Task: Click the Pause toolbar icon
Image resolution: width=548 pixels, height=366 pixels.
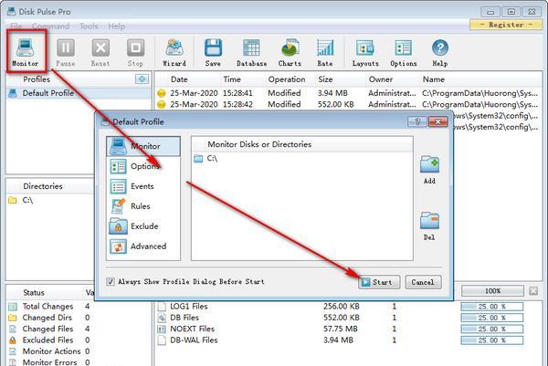Action: click(66, 52)
